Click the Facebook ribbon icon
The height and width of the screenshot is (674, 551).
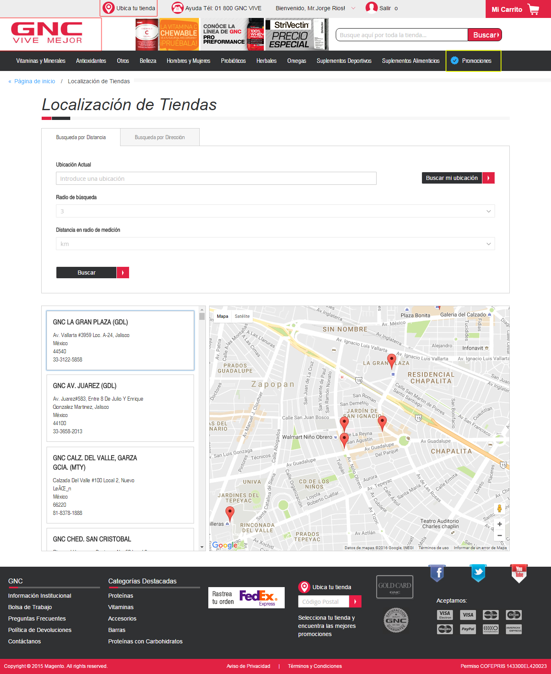[437, 573]
